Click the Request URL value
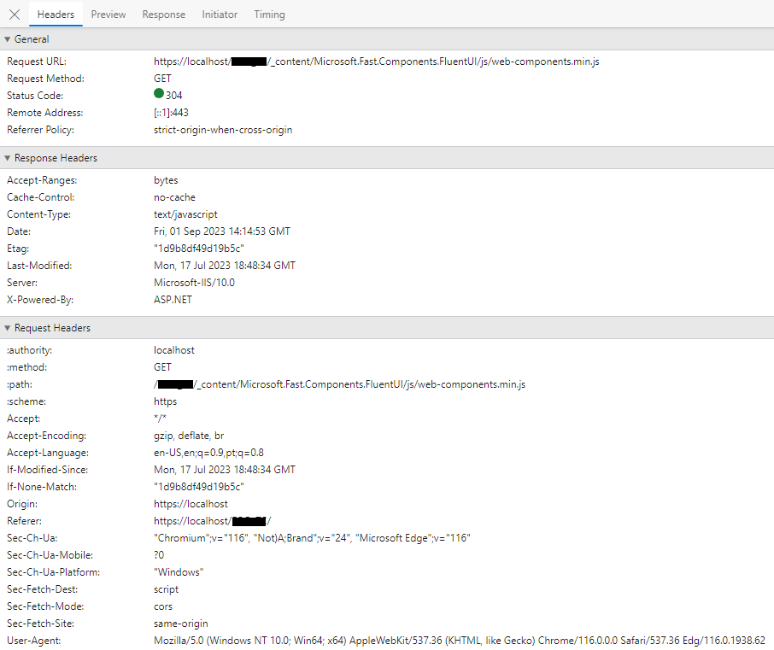 377,61
